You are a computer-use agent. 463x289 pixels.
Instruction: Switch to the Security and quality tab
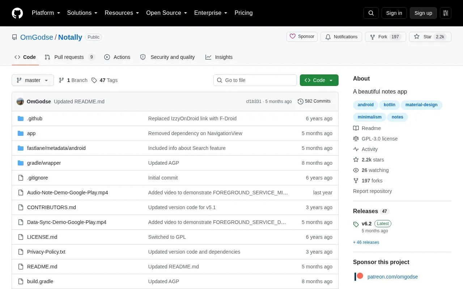[x=167, y=57]
